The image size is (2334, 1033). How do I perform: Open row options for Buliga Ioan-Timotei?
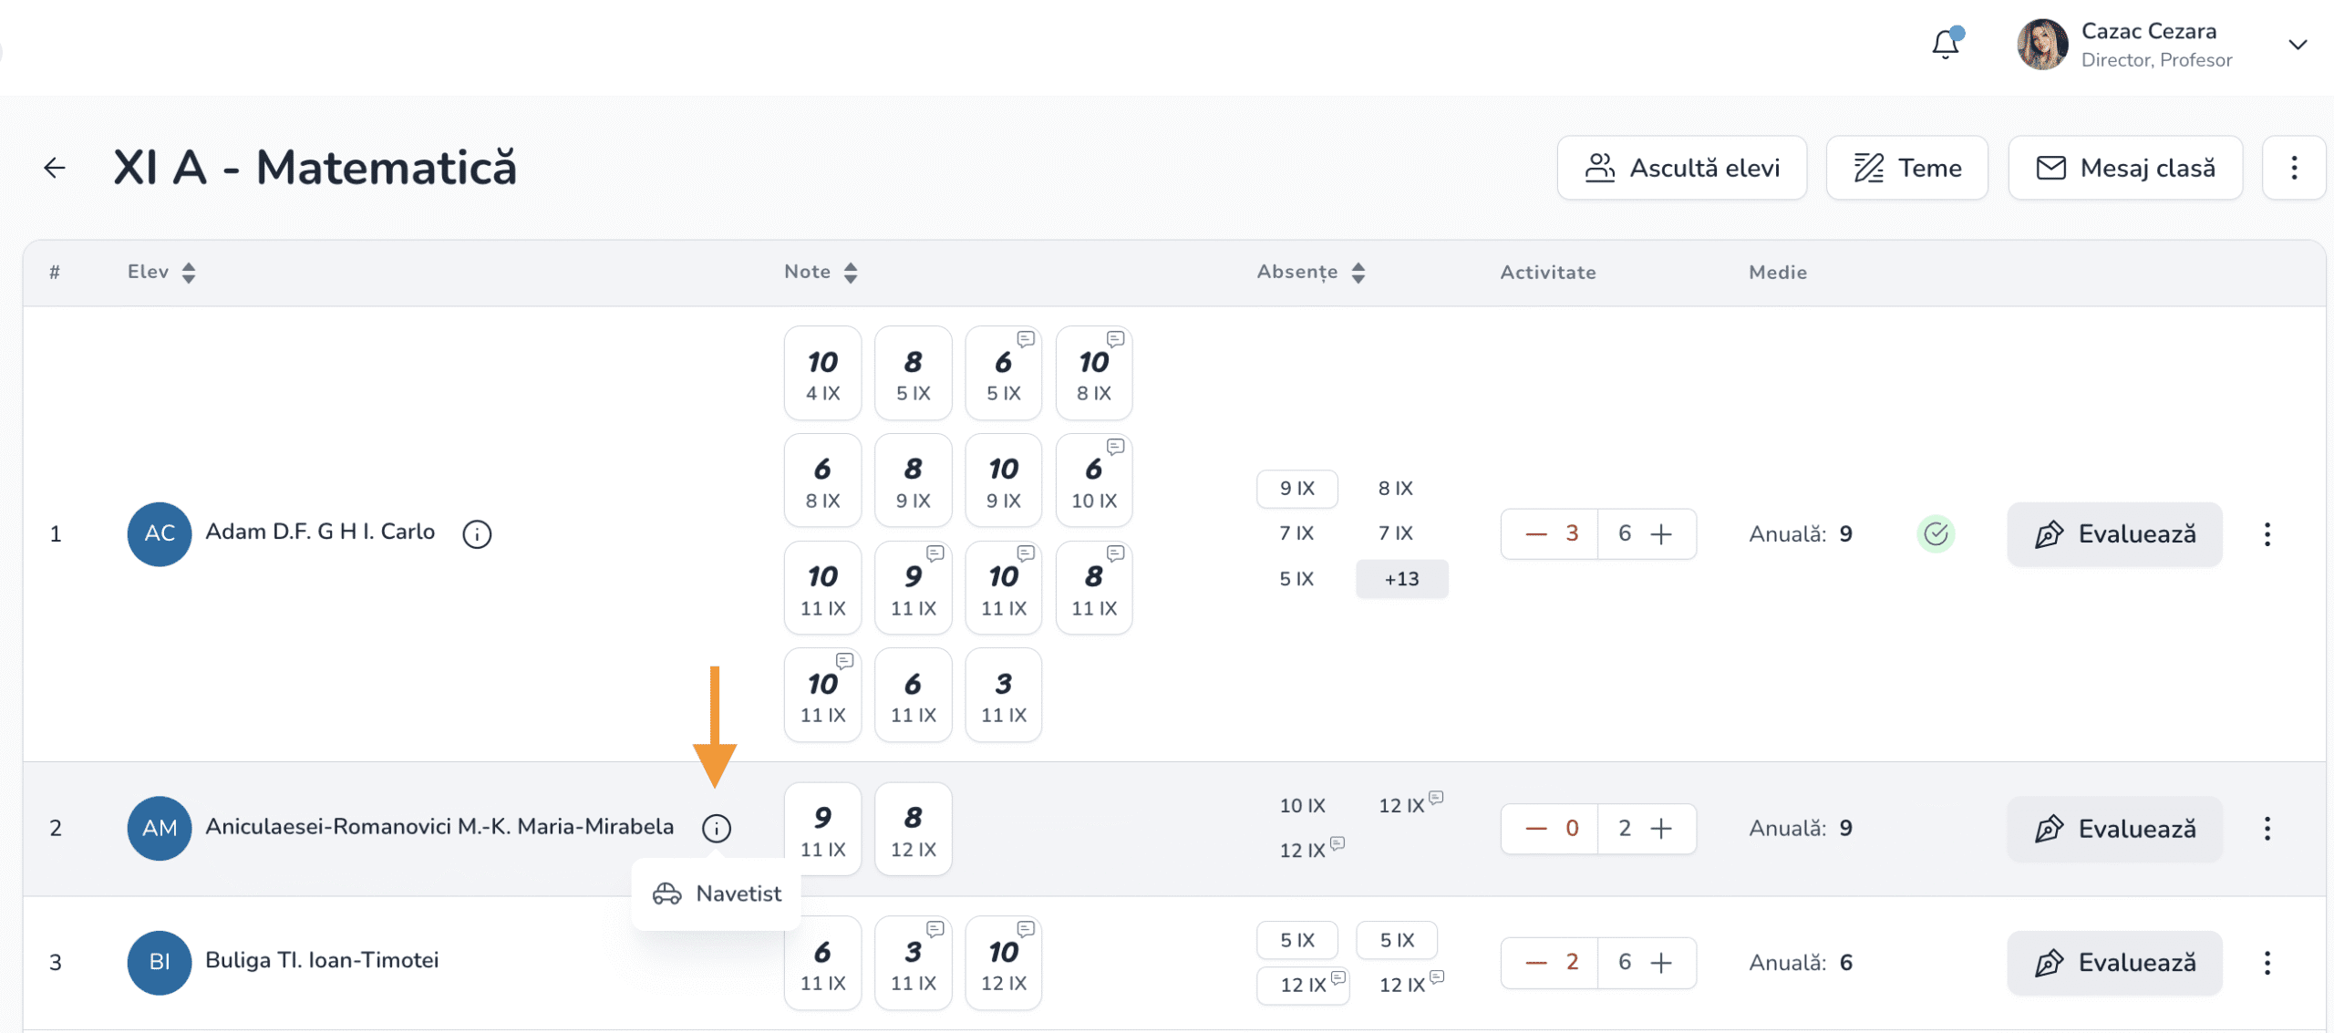coord(2267,963)
